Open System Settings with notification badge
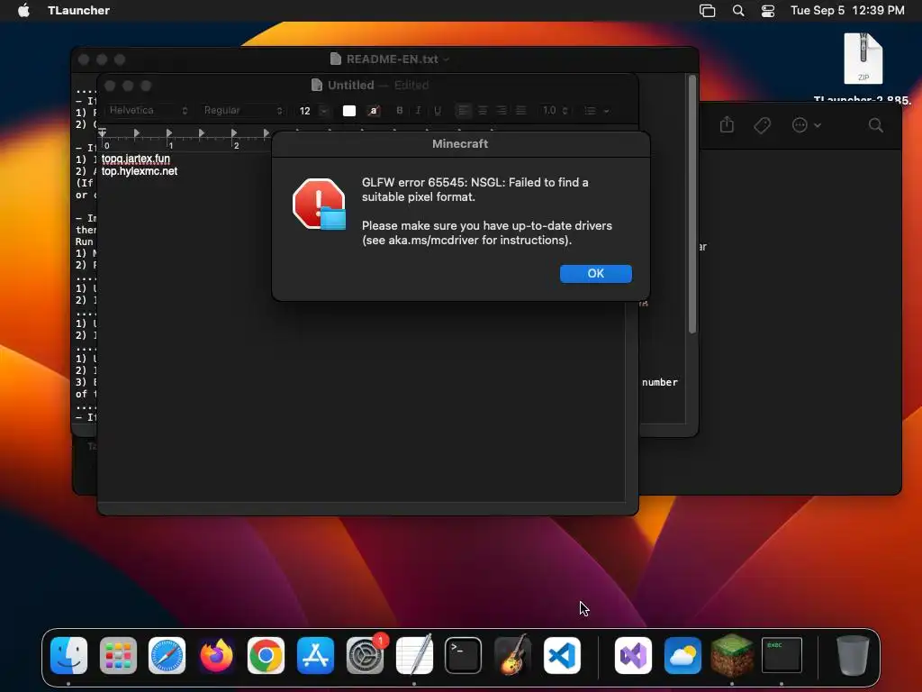The image size is (922, 692). (366, 655)
